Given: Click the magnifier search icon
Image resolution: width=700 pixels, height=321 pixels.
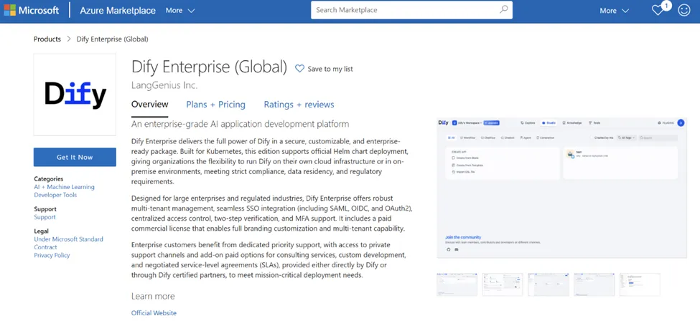Looking at the screenshot, I should click(x=503, y=9).
